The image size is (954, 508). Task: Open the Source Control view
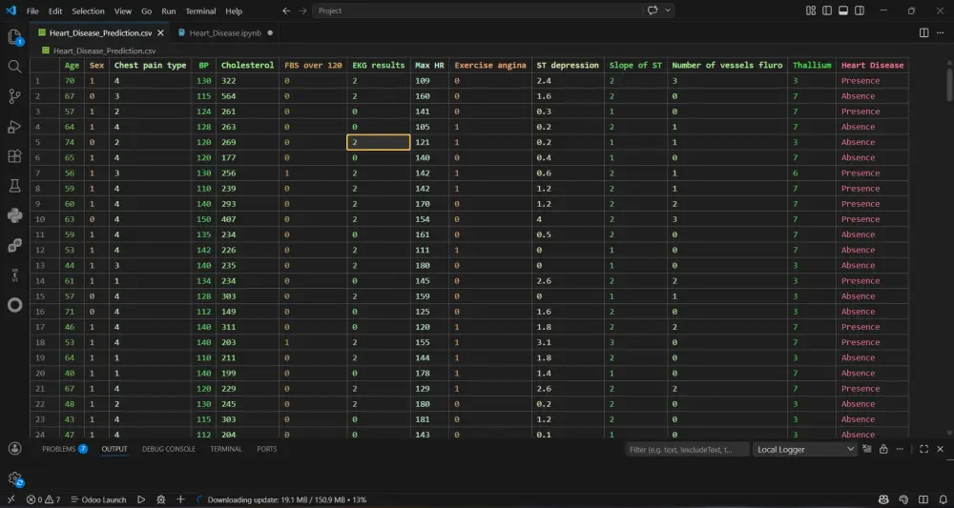coord(14,96)
